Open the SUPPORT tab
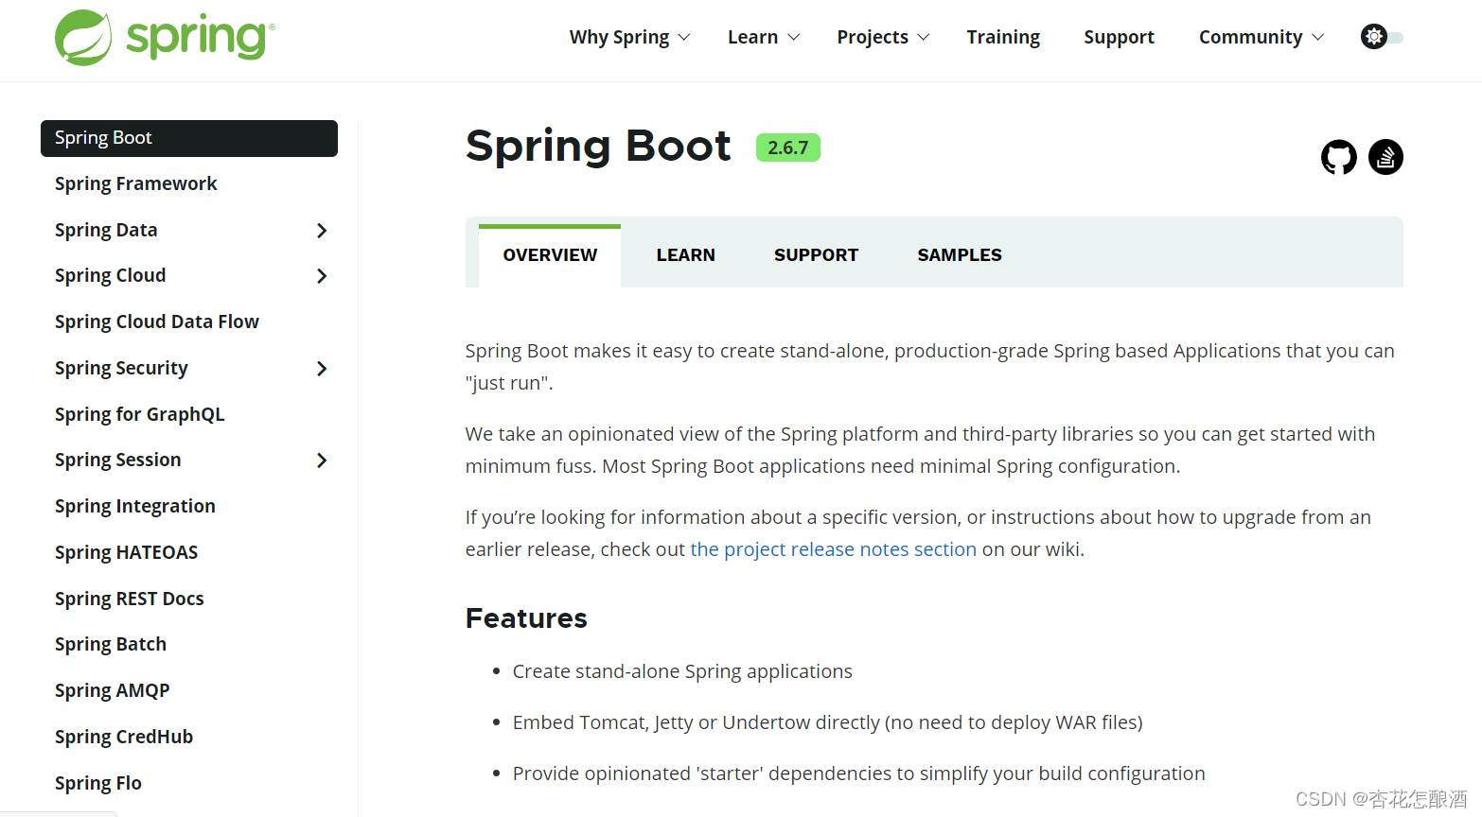1482x817 pixels. point(816,254)
